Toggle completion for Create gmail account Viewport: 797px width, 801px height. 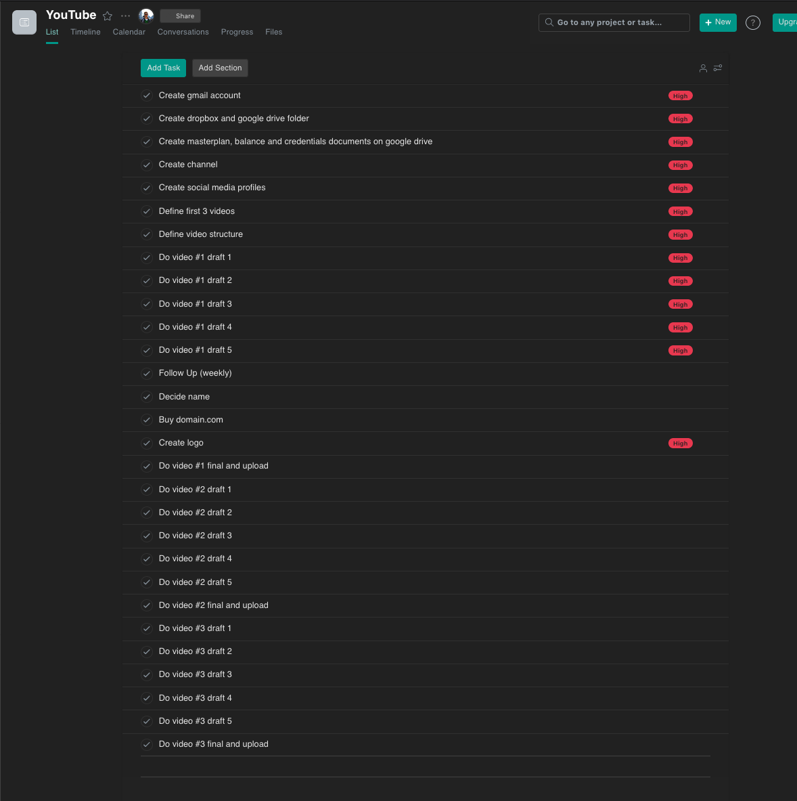(147, 95)
